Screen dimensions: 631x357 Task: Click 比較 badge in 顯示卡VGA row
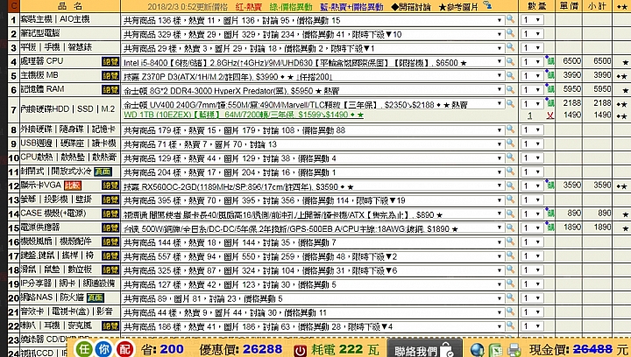pos(73,185)
